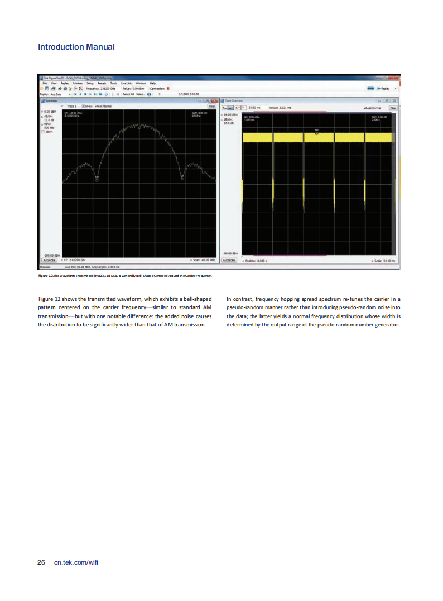
Task: Click the replay loop icon
Action: tap(106, 94)
